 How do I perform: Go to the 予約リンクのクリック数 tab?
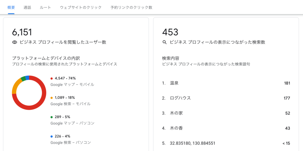(x=131, y=7)
